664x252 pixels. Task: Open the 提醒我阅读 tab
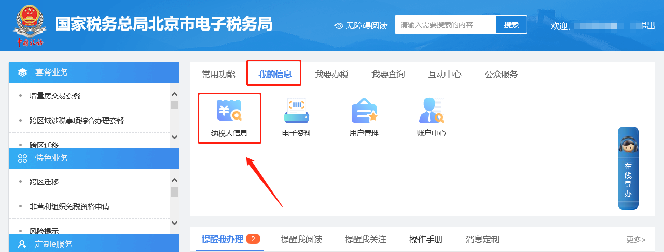click(301, 239)
